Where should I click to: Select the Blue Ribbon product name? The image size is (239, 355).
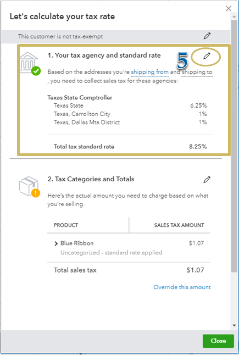(77, 243)
